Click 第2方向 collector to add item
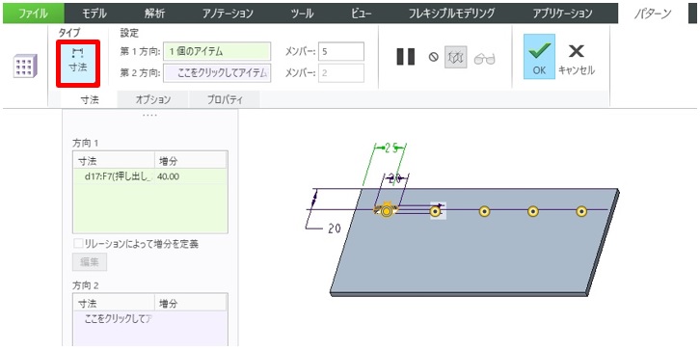This screenshot has height=350, width=700. coord(217,72)
